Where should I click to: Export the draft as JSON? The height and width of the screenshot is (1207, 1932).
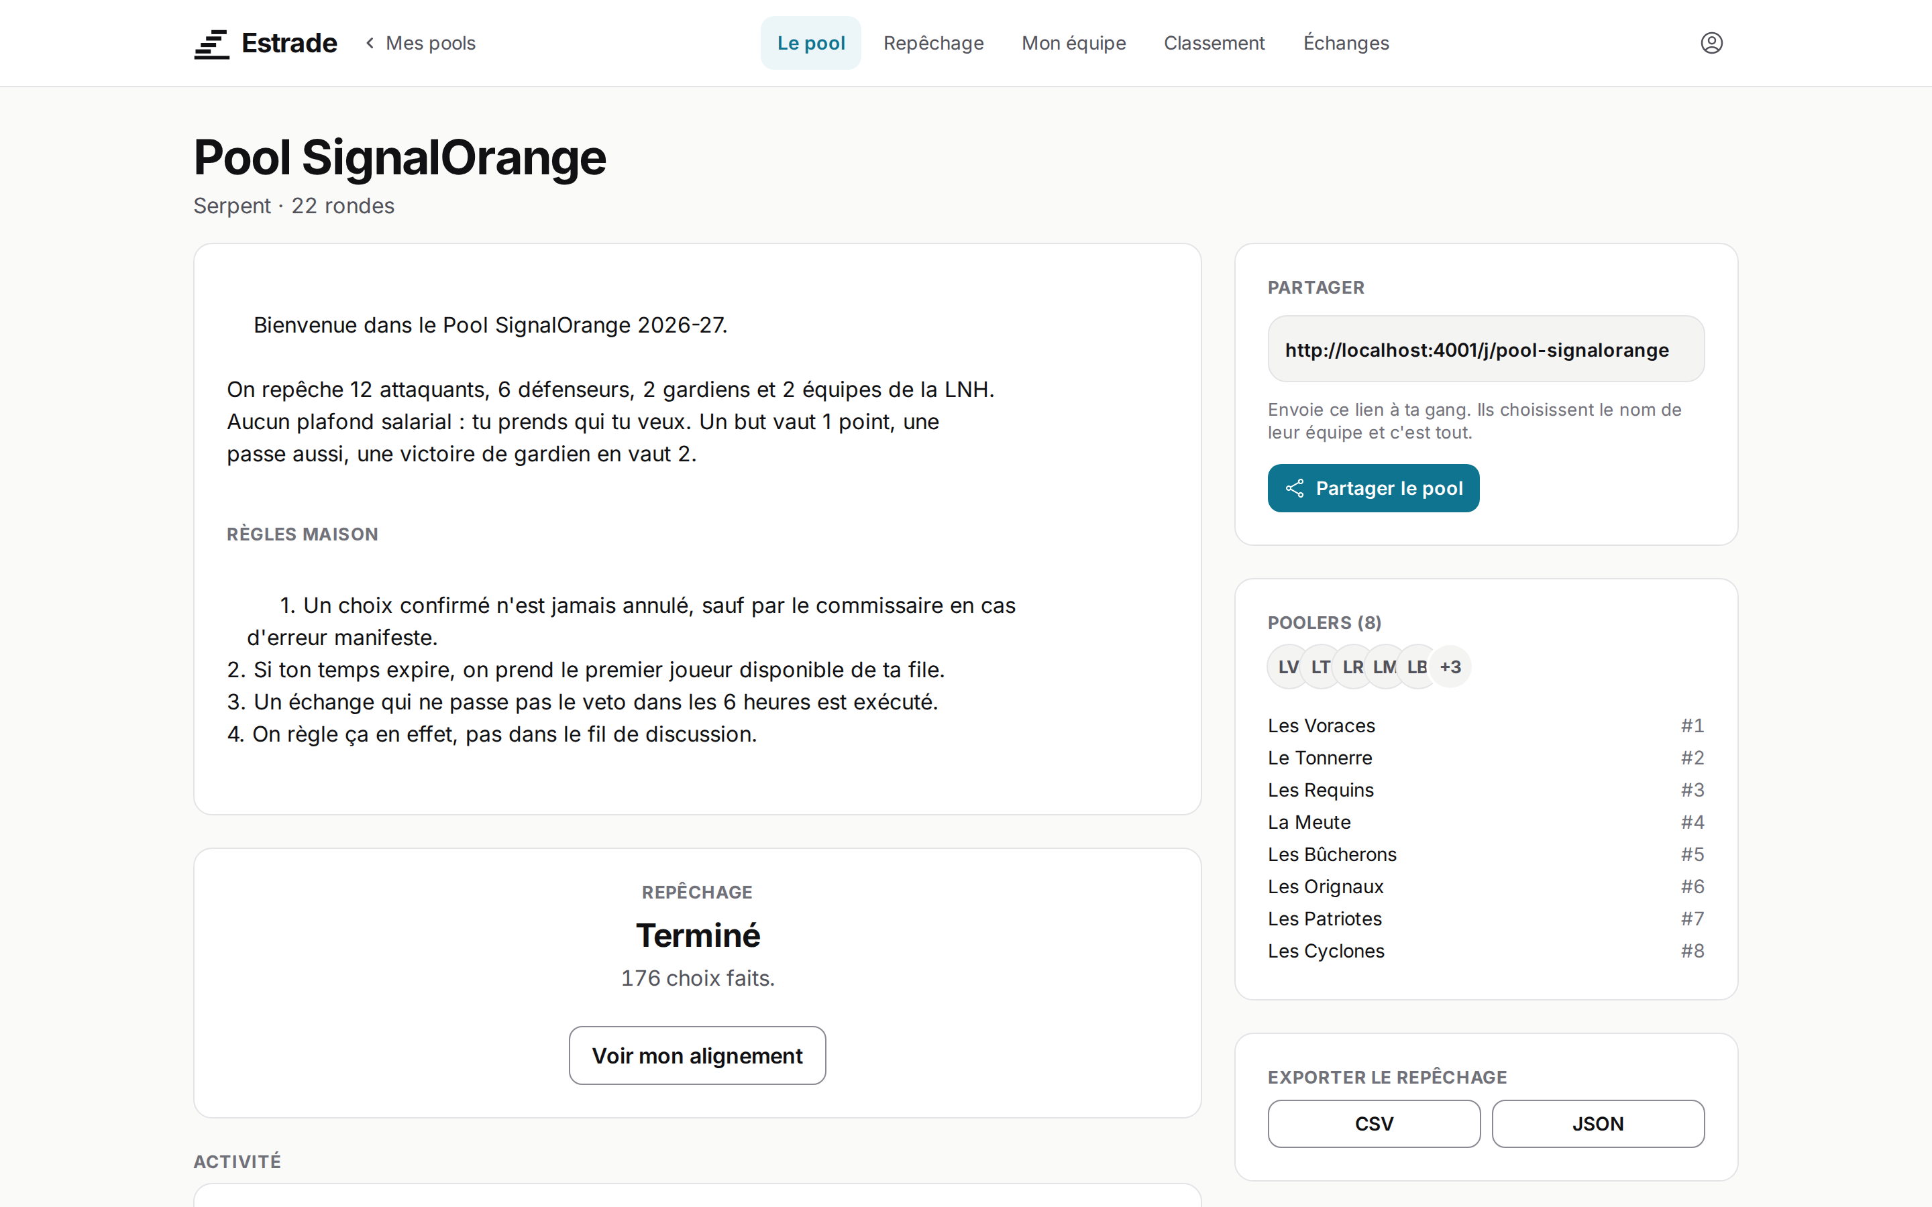click(1597, 1123)
